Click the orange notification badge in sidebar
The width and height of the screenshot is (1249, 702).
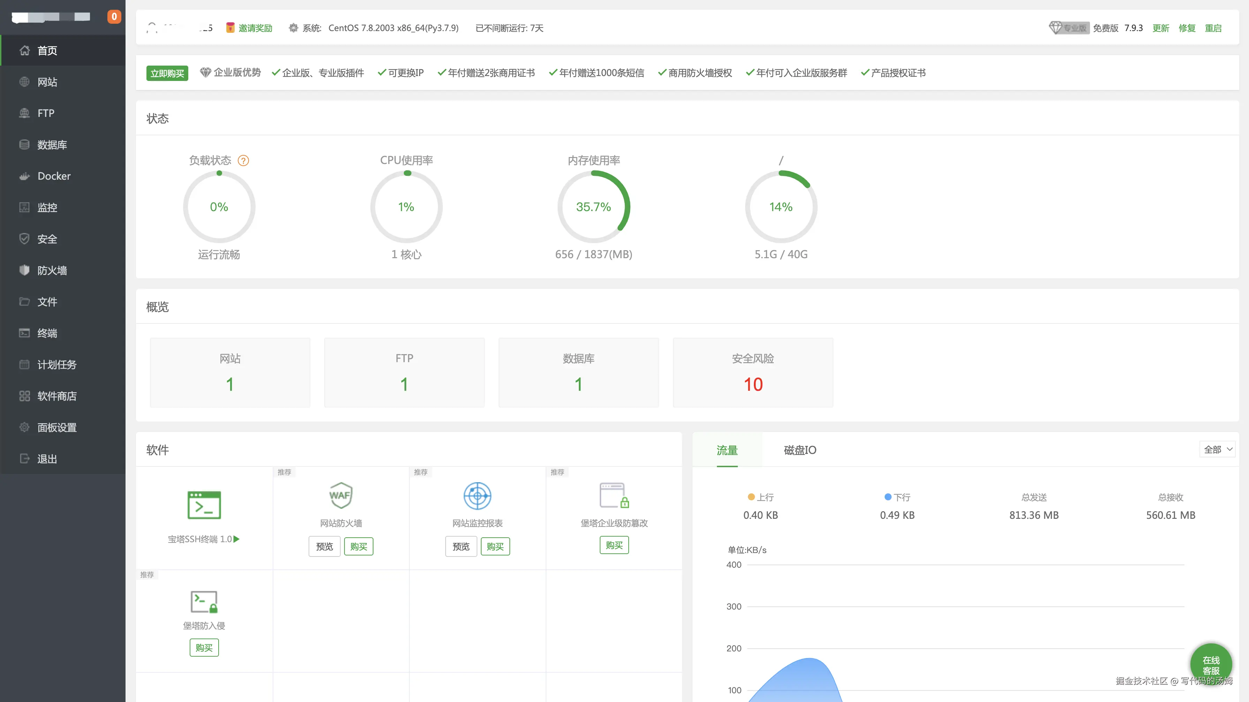click(x=114, y=16)
